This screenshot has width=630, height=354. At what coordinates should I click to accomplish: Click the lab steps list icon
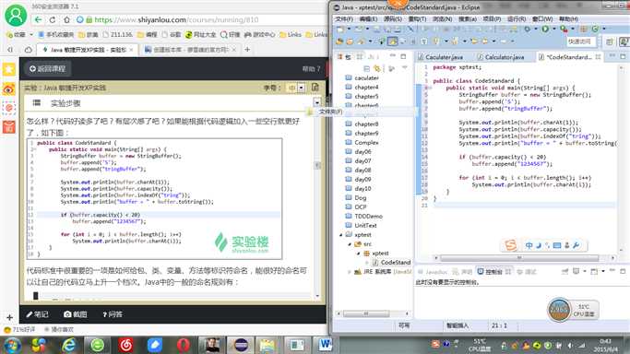(x=37, y=102)
